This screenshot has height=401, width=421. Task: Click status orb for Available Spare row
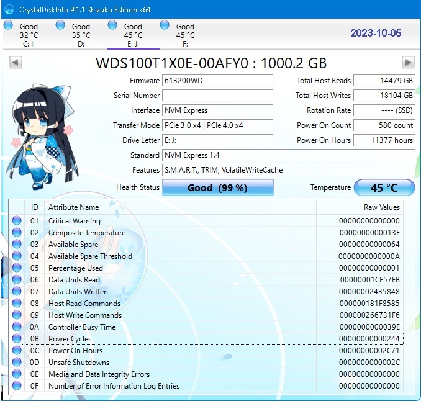coord(17,244)
